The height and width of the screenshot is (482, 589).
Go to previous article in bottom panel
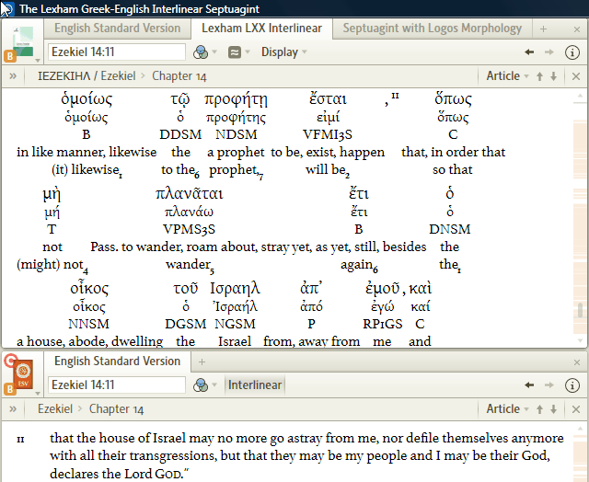tap(540, 409)
